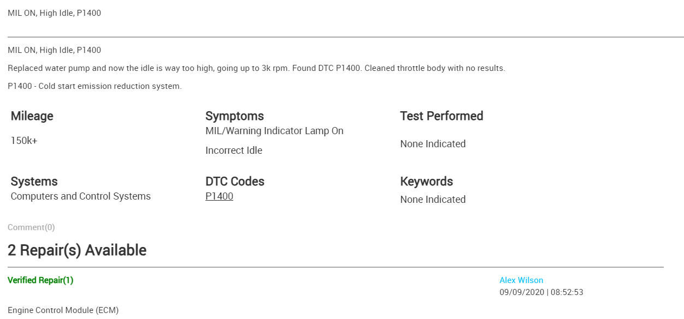Select the green Verified Repair(1) label

click(40, 280)
